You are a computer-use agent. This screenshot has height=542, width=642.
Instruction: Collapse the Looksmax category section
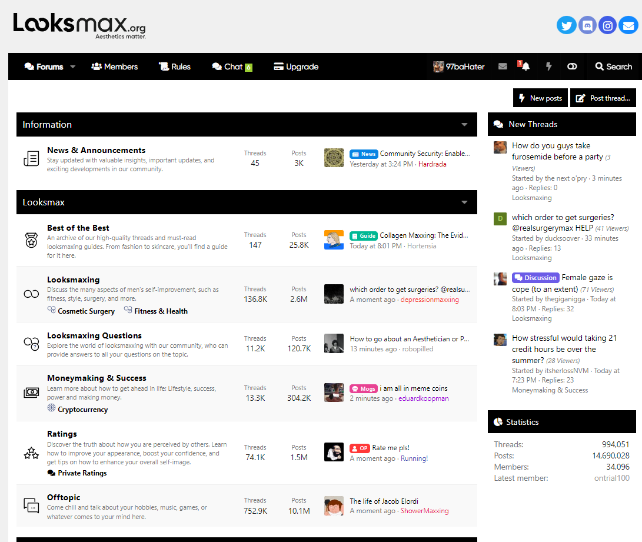point(464,202)
